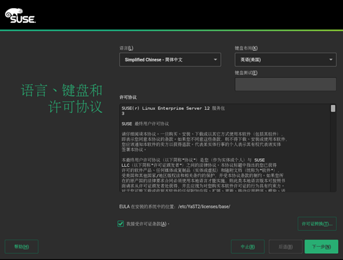Click the EULA path /etc/YaST2/licenses/base/
This screenshot has width=343, height=260.
click(x=204, y=207)
